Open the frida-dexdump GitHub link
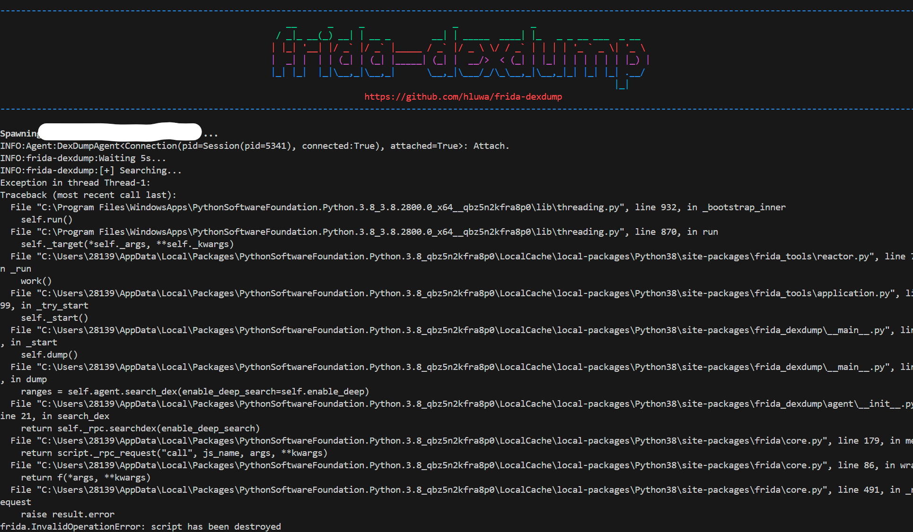Screen dimensions: 913x532 click(x=463, y=97)
